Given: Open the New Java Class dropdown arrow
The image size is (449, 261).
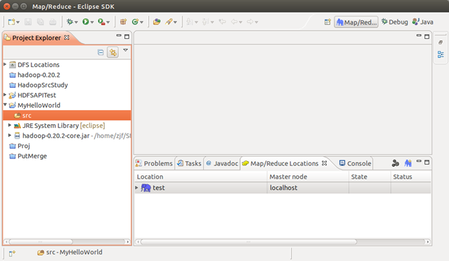Looking at the screenshot, I should pyautogui.click(x=142, y=22).
